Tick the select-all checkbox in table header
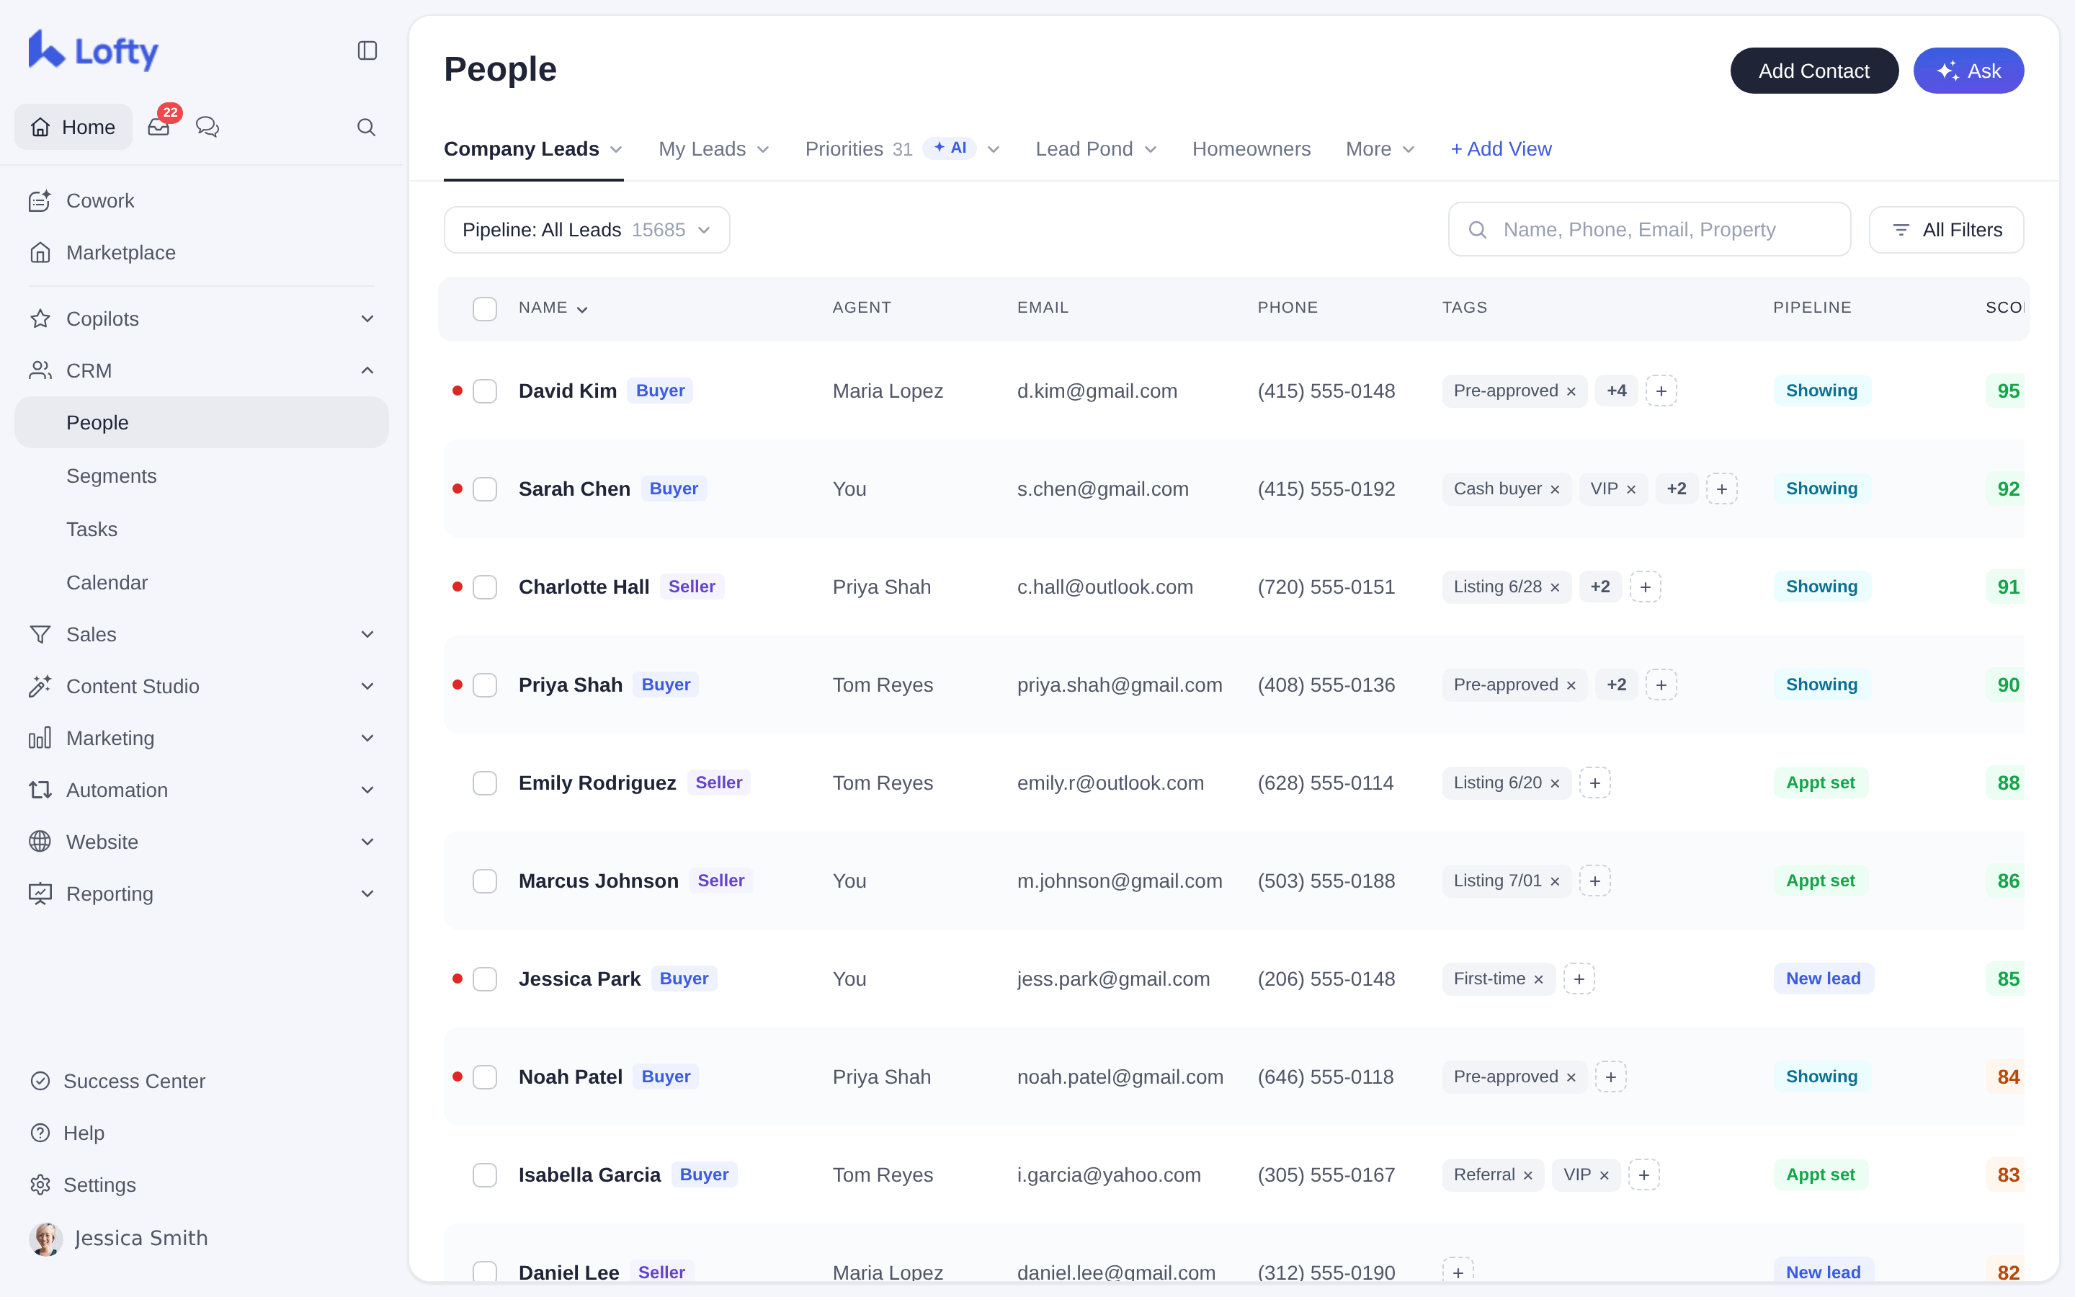Screen dimensions: 2075x1297 point(484,309)
